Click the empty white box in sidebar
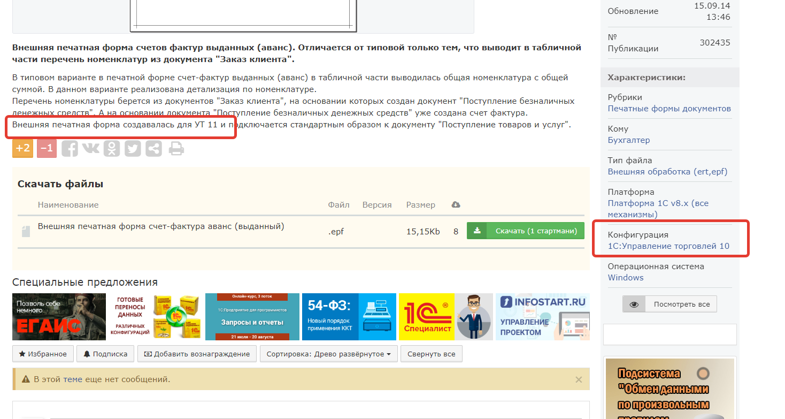 (x=670, y=334)
